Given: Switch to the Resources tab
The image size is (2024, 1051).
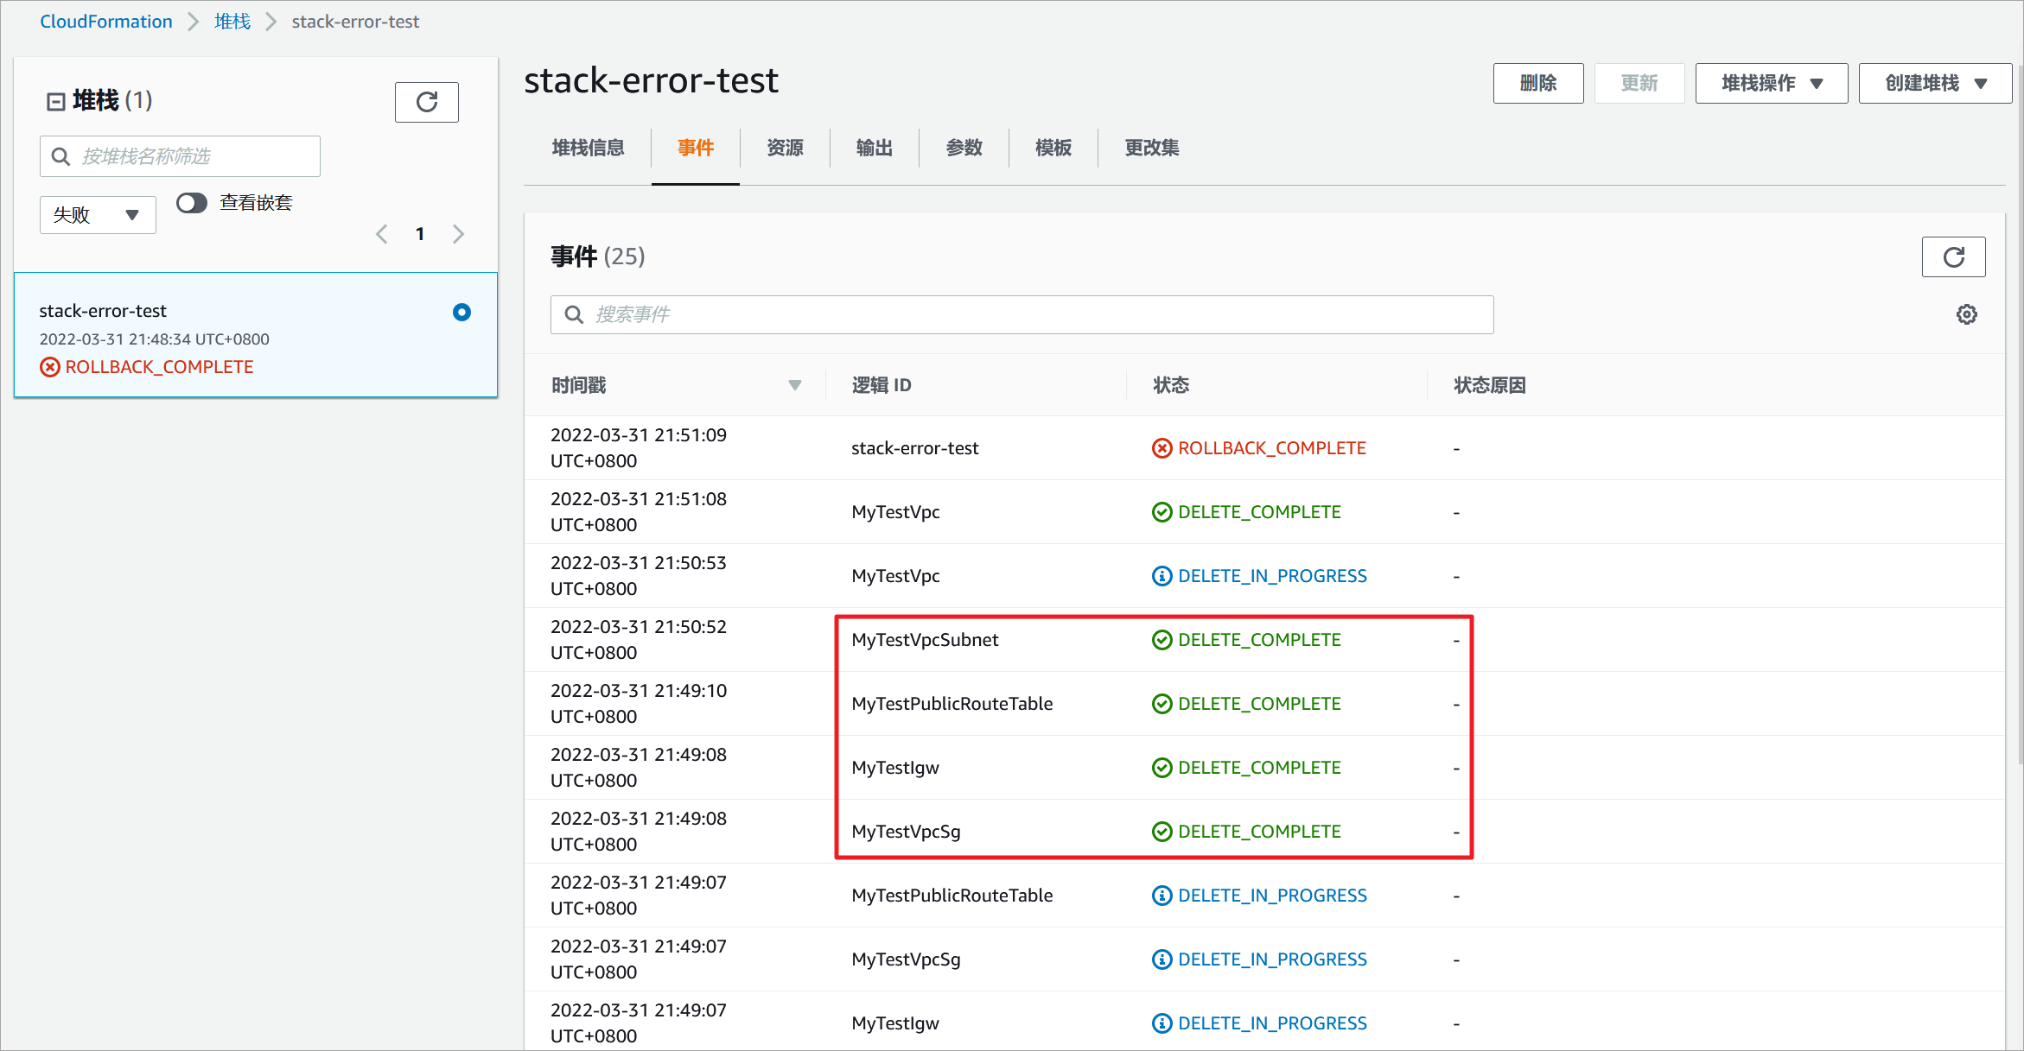Looking at the screenshot, I should pyautogui.click(x=785, y=148).
